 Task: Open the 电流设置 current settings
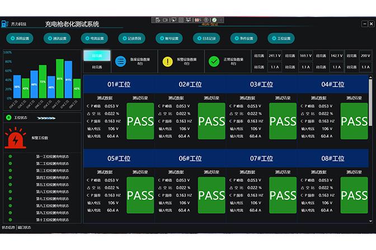(93, 39)
